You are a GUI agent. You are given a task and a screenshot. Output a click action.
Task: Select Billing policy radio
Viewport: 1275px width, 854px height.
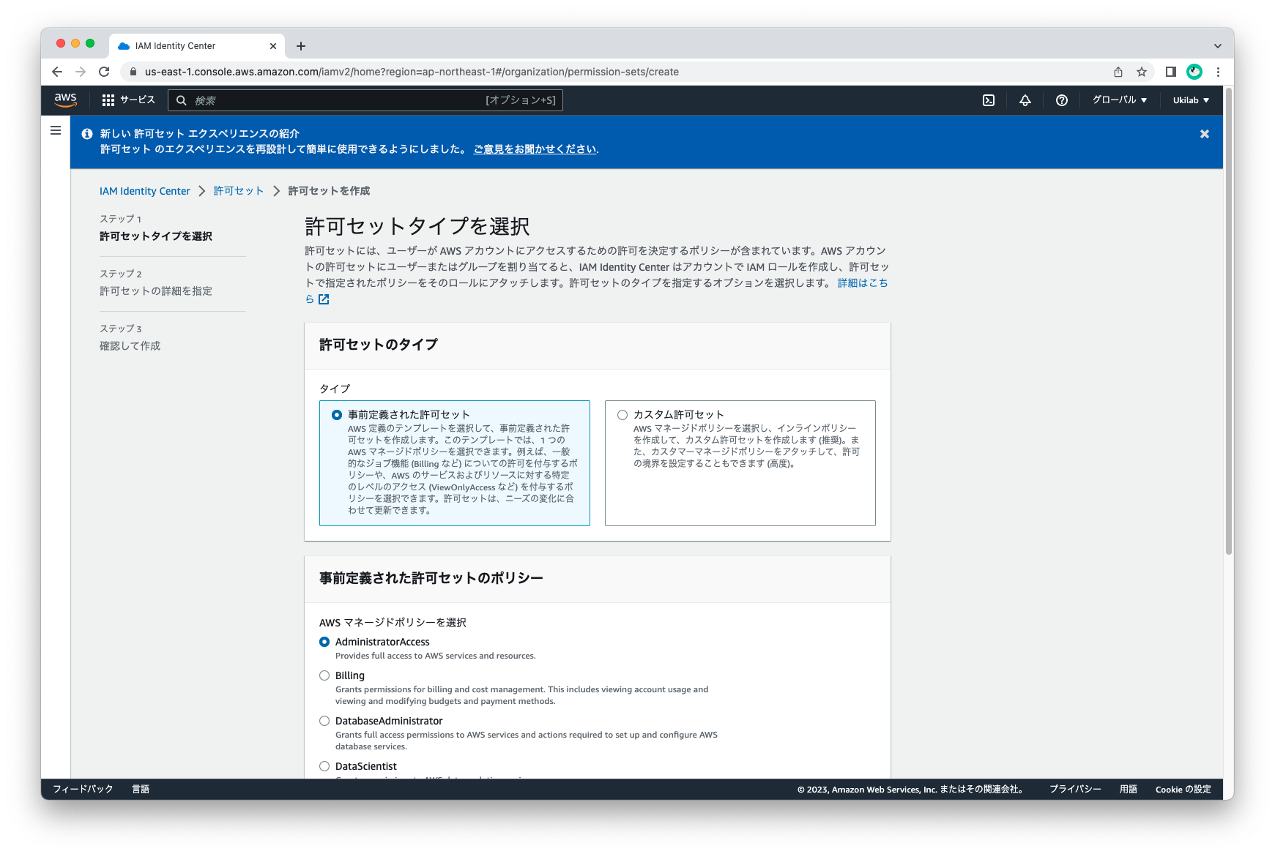(324, 675)
